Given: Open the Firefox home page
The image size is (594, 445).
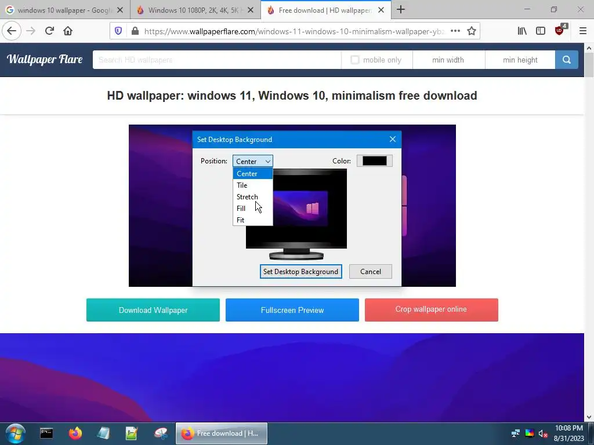Looking at the screenshot, I should (x=68, y=31).
